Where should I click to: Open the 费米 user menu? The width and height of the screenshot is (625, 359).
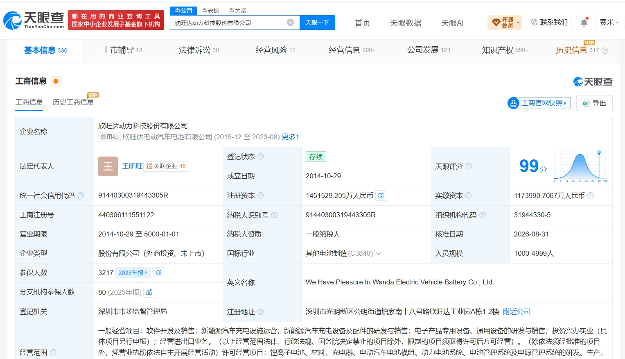tap(609, 23)
